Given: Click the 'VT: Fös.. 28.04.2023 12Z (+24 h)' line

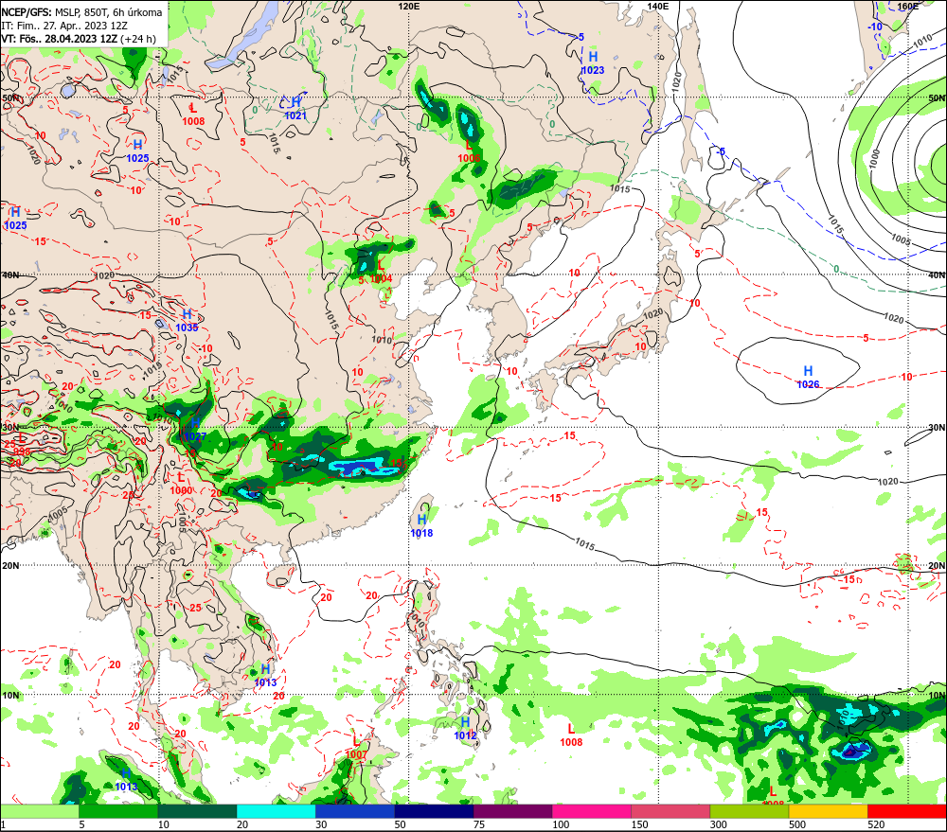Looking at the screenshot, I should [79, 39].
